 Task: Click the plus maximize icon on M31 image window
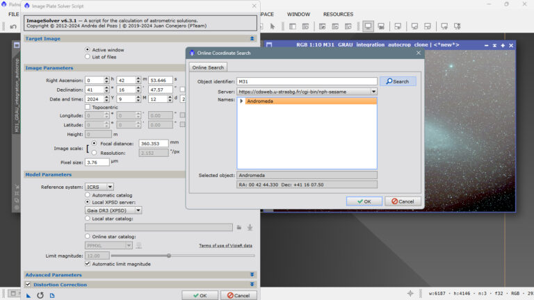(x=503, y=45)
